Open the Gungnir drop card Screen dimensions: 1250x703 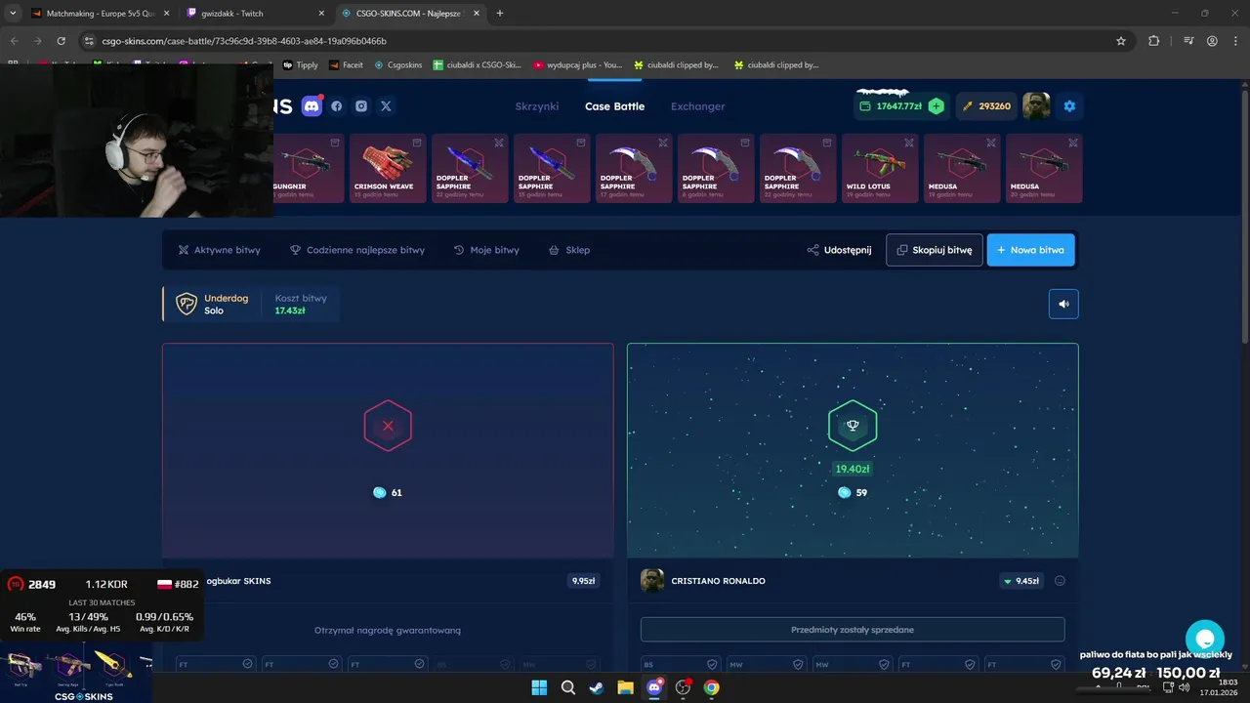308,168
